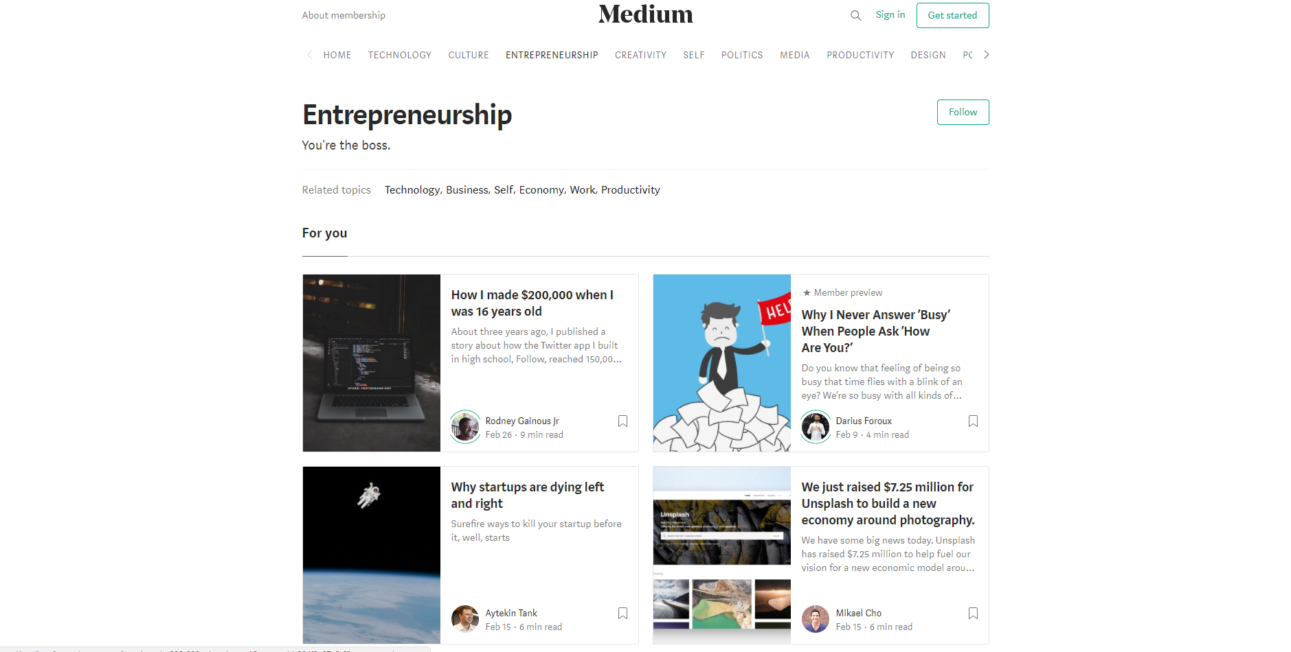1291x652 pixels.
Task: Open the search magnifier icon
Action: (855, 15)
